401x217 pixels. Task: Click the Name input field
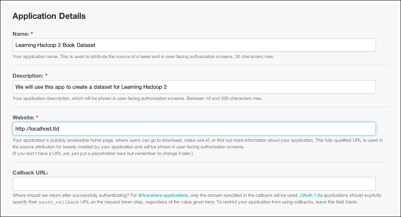pos(194,45)
